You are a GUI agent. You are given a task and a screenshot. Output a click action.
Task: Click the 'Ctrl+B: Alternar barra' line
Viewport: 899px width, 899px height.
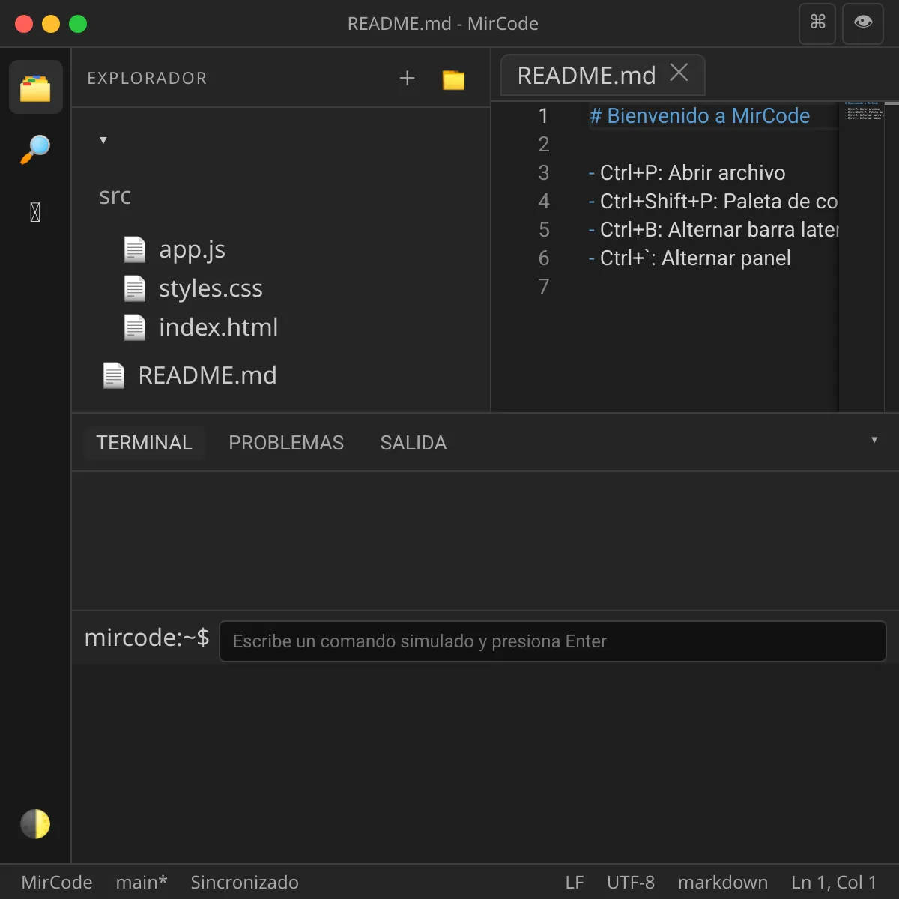click(713, 230)
